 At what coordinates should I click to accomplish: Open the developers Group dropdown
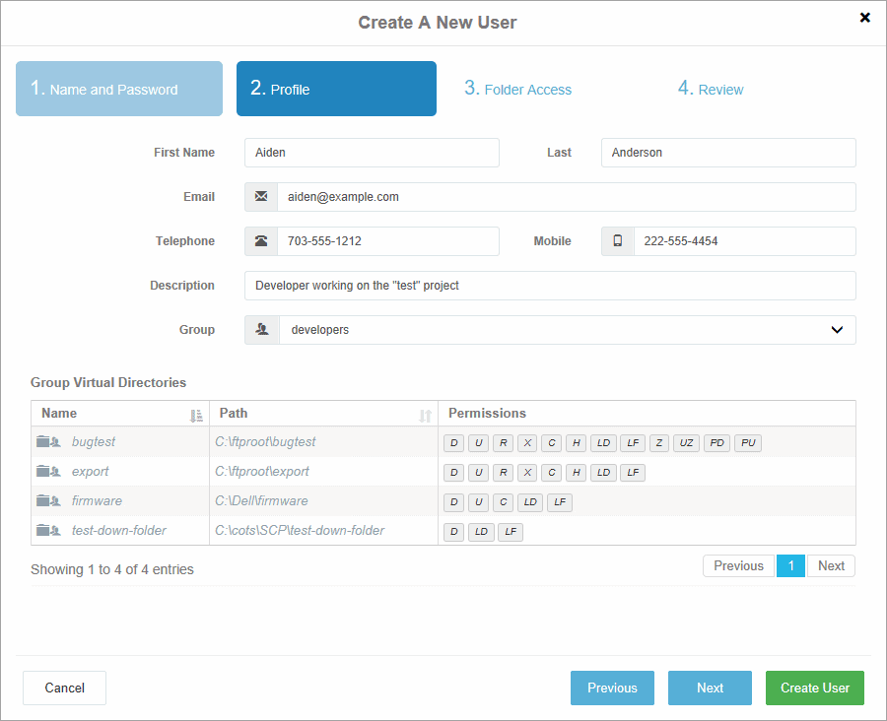[x=836, y=329]
